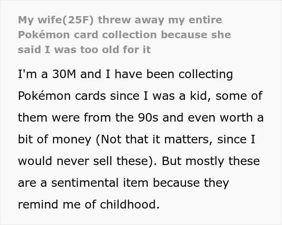Click the phrase "sentimental item"
The image size is (282, 225).
pos(100,183)
